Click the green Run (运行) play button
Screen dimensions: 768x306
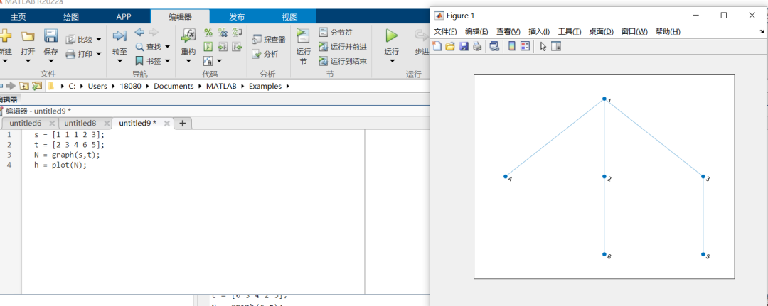tap(391, 35)
